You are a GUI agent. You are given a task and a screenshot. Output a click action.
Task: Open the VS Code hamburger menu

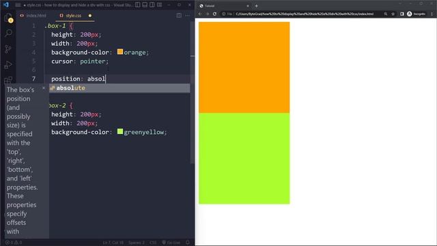pyautogui.click(x=18, y=5)
